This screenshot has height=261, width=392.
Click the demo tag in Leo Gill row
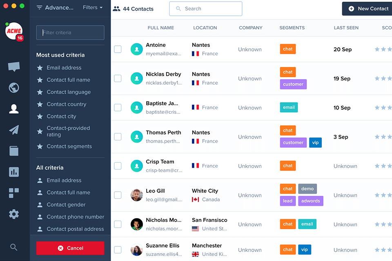(x=307, y=189)
